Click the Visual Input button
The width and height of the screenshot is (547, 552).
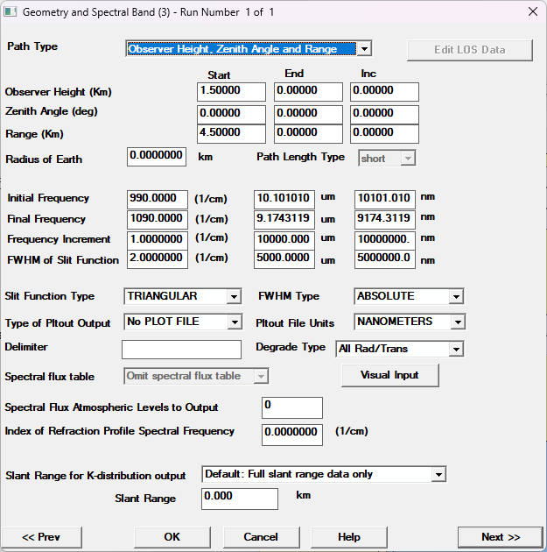pos(390,375)
